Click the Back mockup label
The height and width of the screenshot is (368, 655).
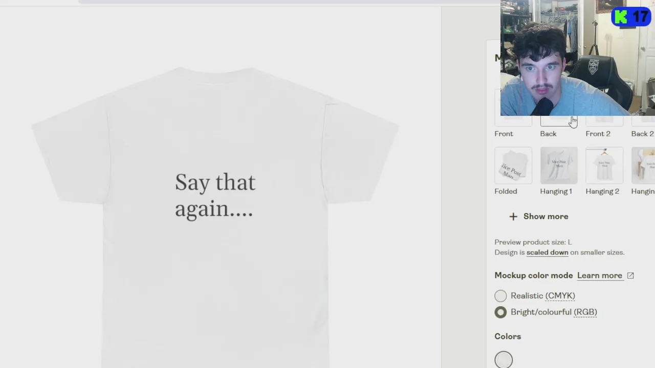[548, 134]
